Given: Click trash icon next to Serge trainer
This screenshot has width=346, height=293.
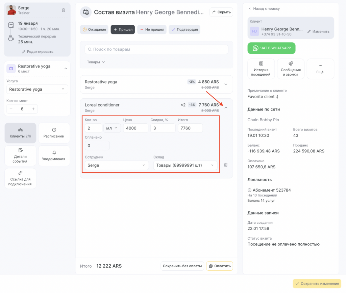Looking at the screenshot, I should 64,10.
